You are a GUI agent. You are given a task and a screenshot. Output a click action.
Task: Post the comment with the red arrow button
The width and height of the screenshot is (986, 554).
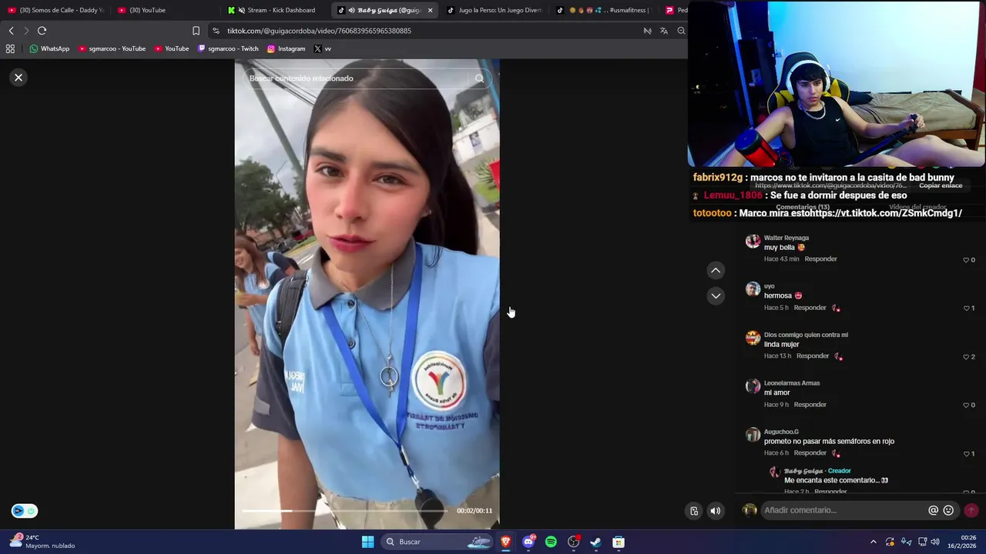click(971, 510)
